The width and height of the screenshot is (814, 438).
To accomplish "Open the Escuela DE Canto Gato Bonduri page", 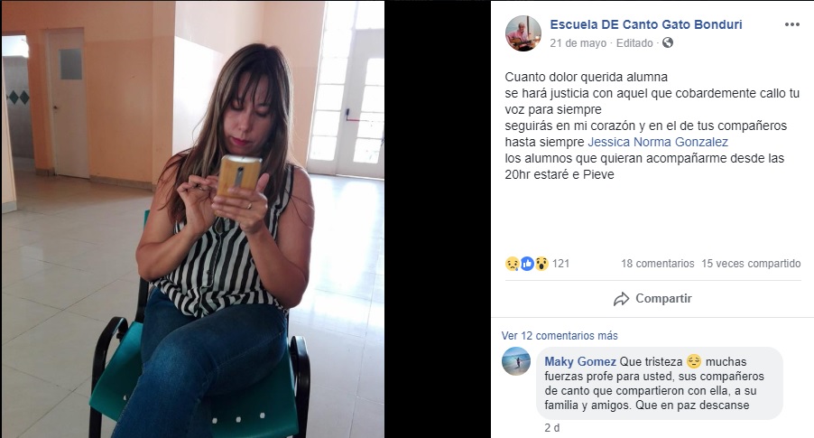I will 646,24.
